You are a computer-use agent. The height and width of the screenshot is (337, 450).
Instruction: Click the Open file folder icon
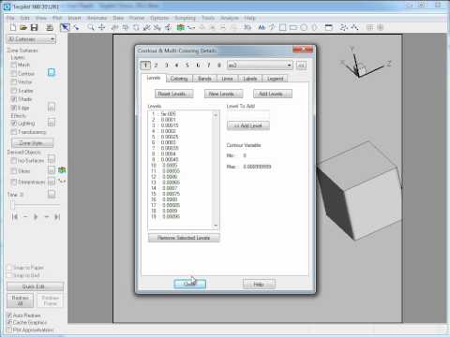pos(23,27)
